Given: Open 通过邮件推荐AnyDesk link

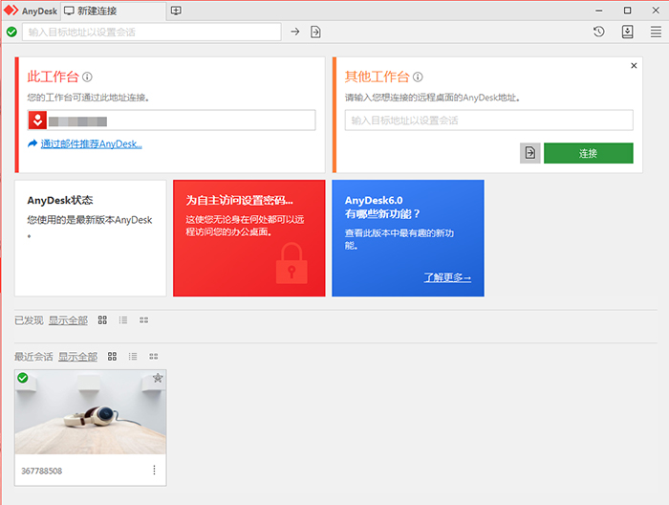Looking at the screenshot, I should tap(92, 144).
